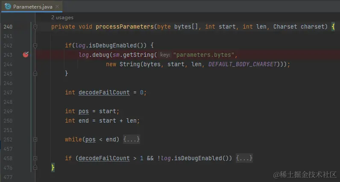The image size is (340, 182).
Task: Click the processParameters method name
Action: (125, 26)
